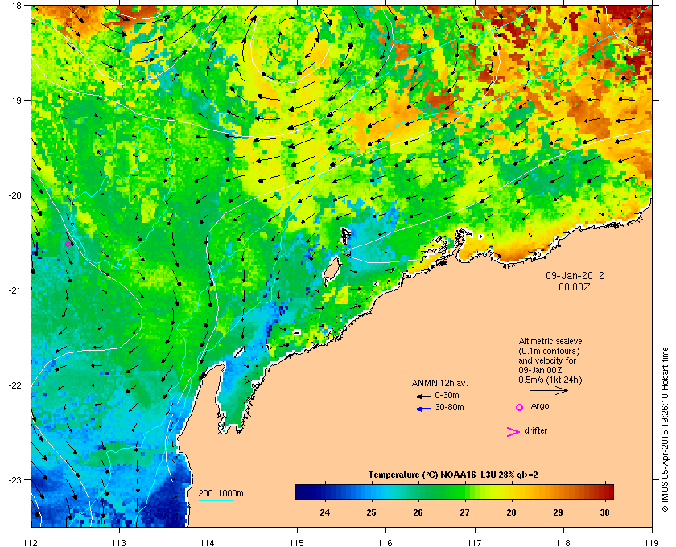Click the 200 1000m depth label
The height and width of the screenshot is (547, 676).
[221, 494]
